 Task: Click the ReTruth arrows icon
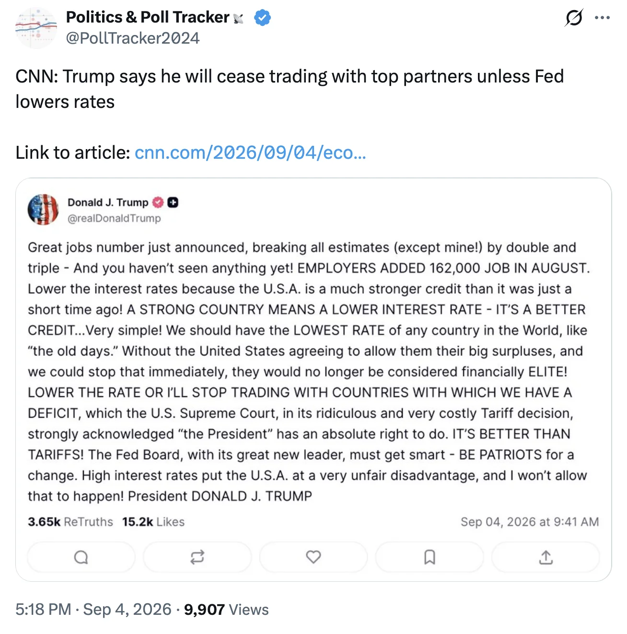point(197,557)
